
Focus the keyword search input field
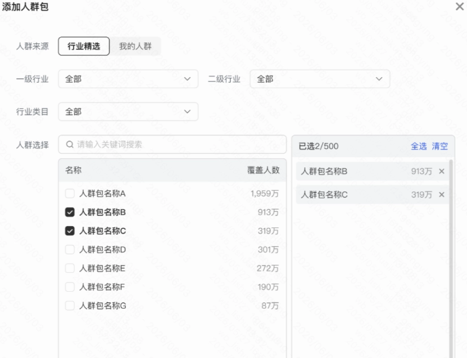pyautogui.click(x=173, y=144)
